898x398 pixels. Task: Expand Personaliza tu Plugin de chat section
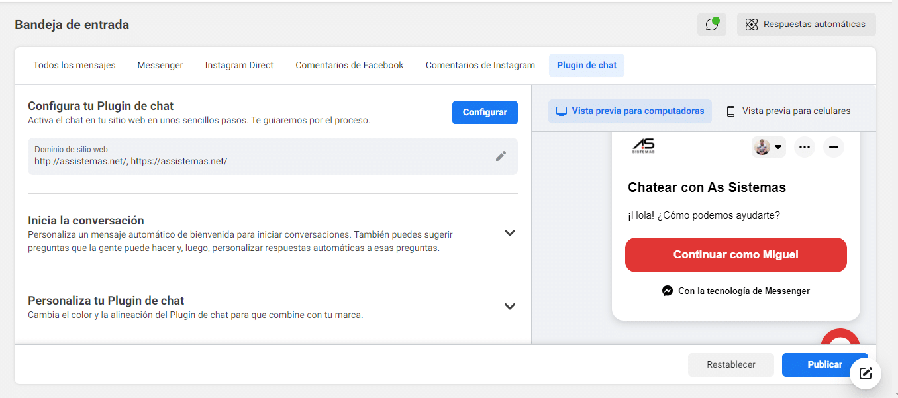click(x=509, y=307)
